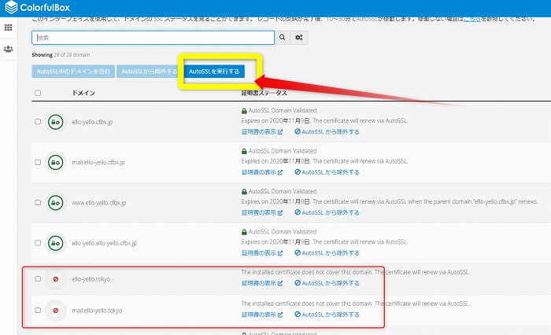Open 証明書の表示 link for ello-yello.tokyo

click(x=261, y=283)
